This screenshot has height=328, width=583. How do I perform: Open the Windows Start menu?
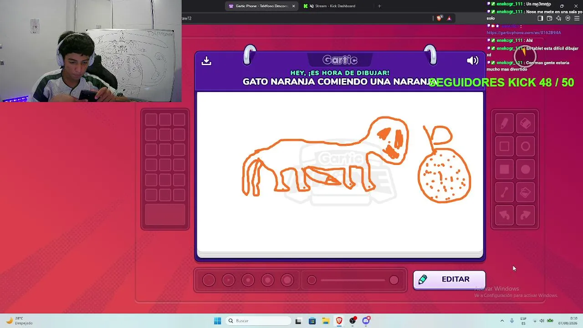pos(217,321)
